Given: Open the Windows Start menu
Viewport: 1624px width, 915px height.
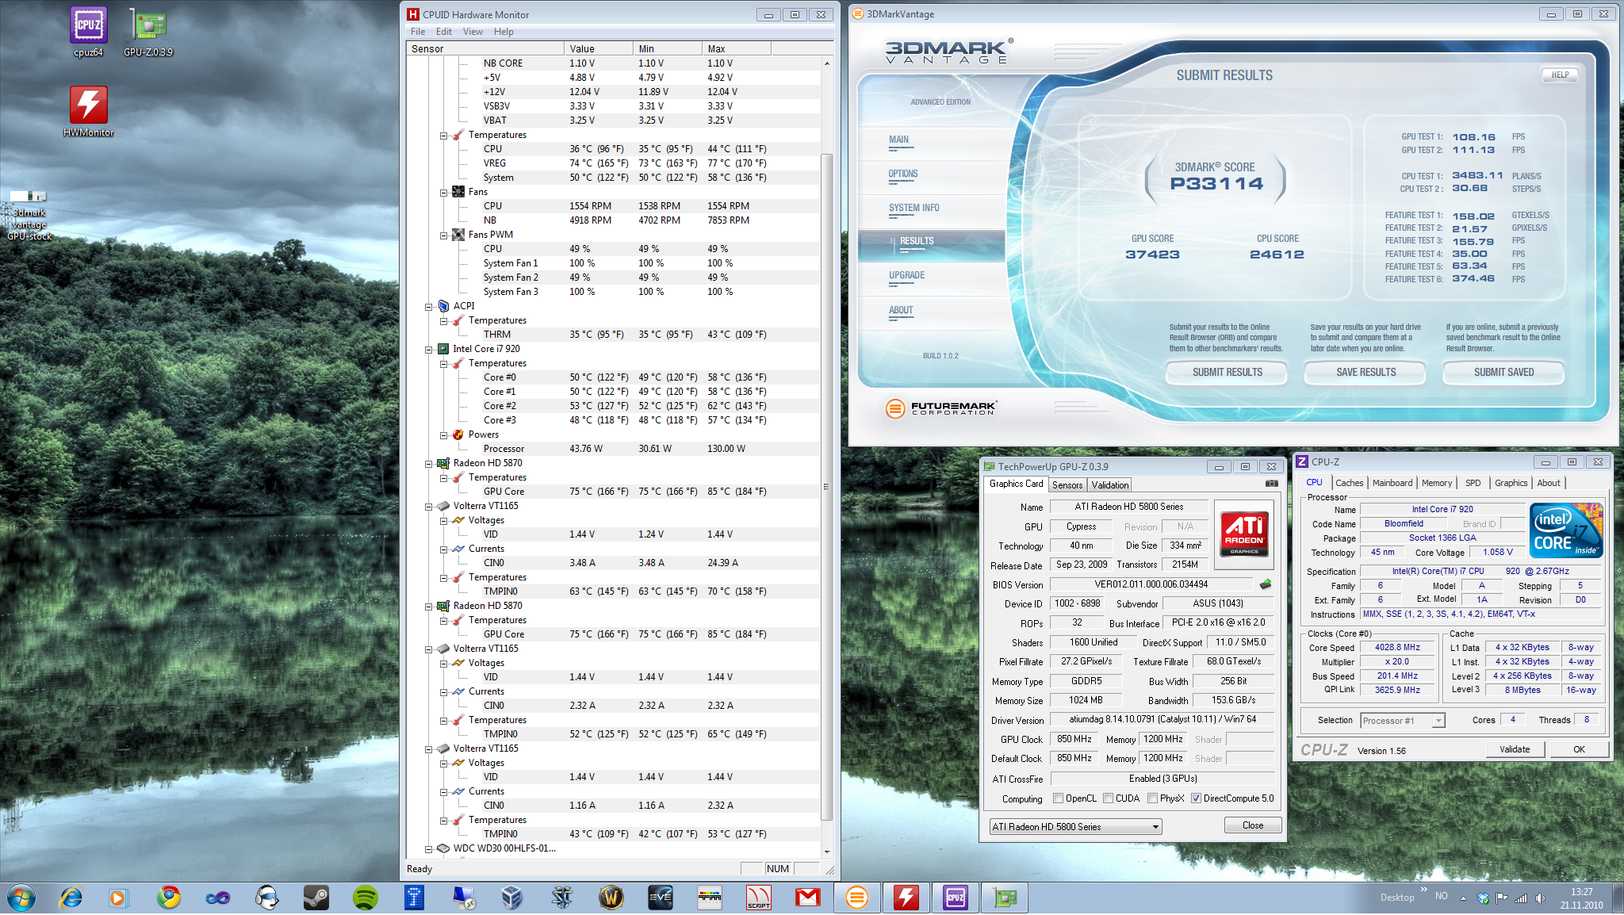Looking at the screenshot, I should (x=21, y=898).
